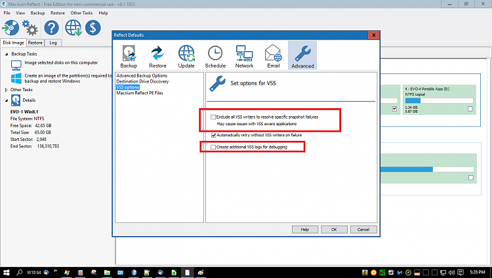This screenshot has height=278, width=492.
Task: Expand the Other Tasks tree section
Action: tap(7, 90)
